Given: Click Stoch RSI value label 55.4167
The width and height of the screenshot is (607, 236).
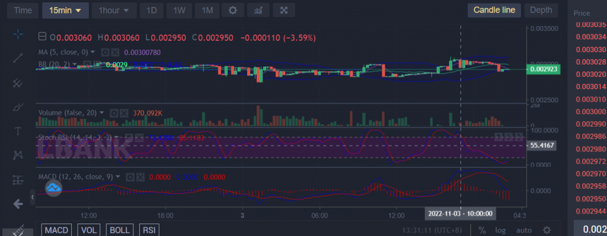Looking at the screenshot, I should pyautogui.click(x=542, y=146).
